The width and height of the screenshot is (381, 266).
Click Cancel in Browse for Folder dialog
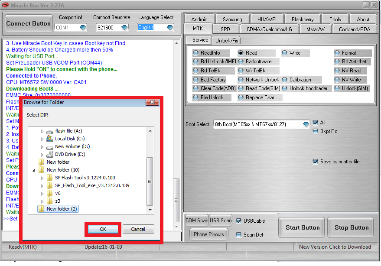[x=138, y=229]
